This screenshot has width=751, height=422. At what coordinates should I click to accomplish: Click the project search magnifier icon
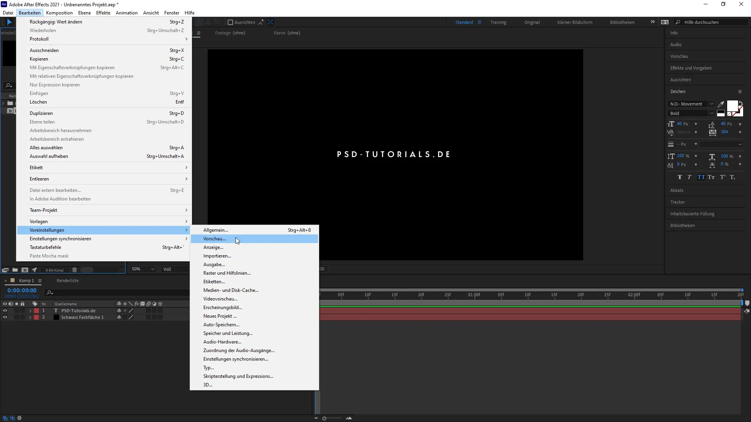(9, 86)
